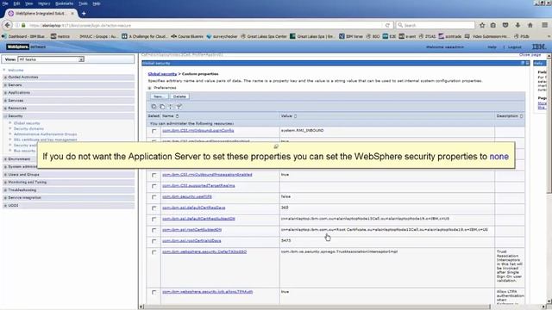Open the History menu

[44, 3]
